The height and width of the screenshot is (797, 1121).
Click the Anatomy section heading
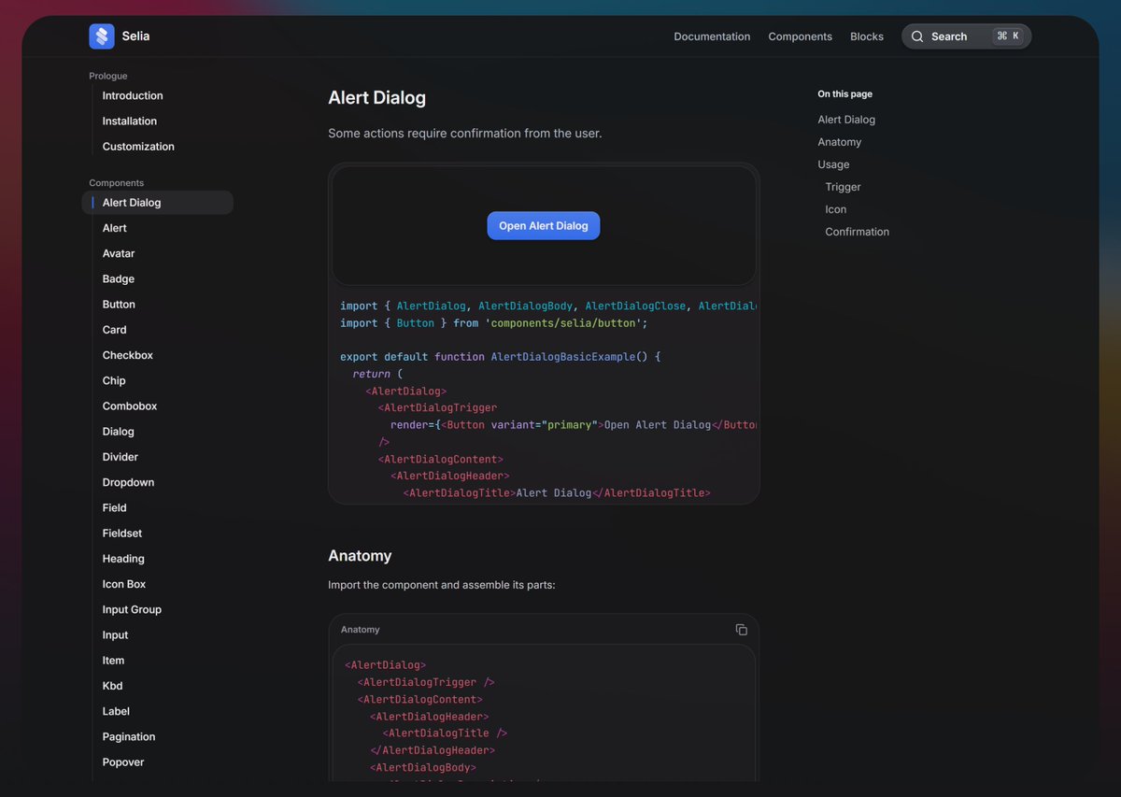click(360, 556)
